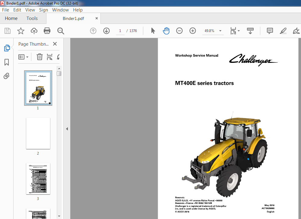This screenshot has width=301, height=219.
Task: Switch to the Home tab
Action: [x=11, y=18]
